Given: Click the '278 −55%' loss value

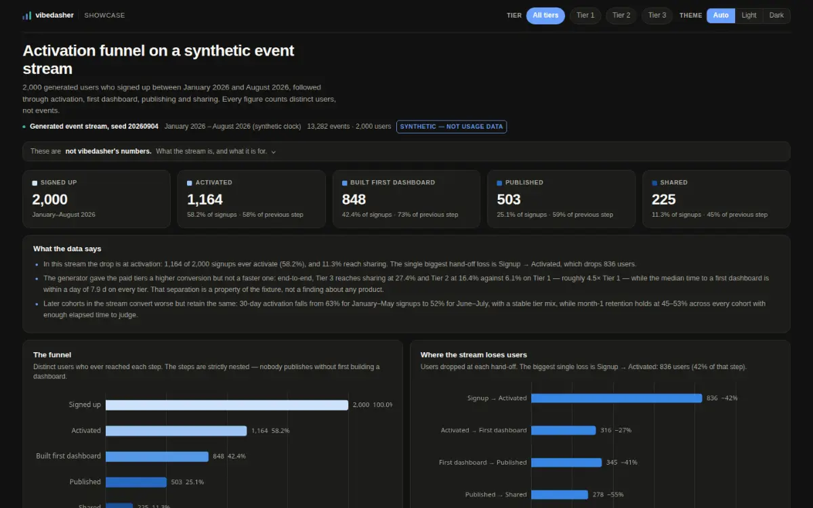Looking at the screenshot, I should point(608,494).
